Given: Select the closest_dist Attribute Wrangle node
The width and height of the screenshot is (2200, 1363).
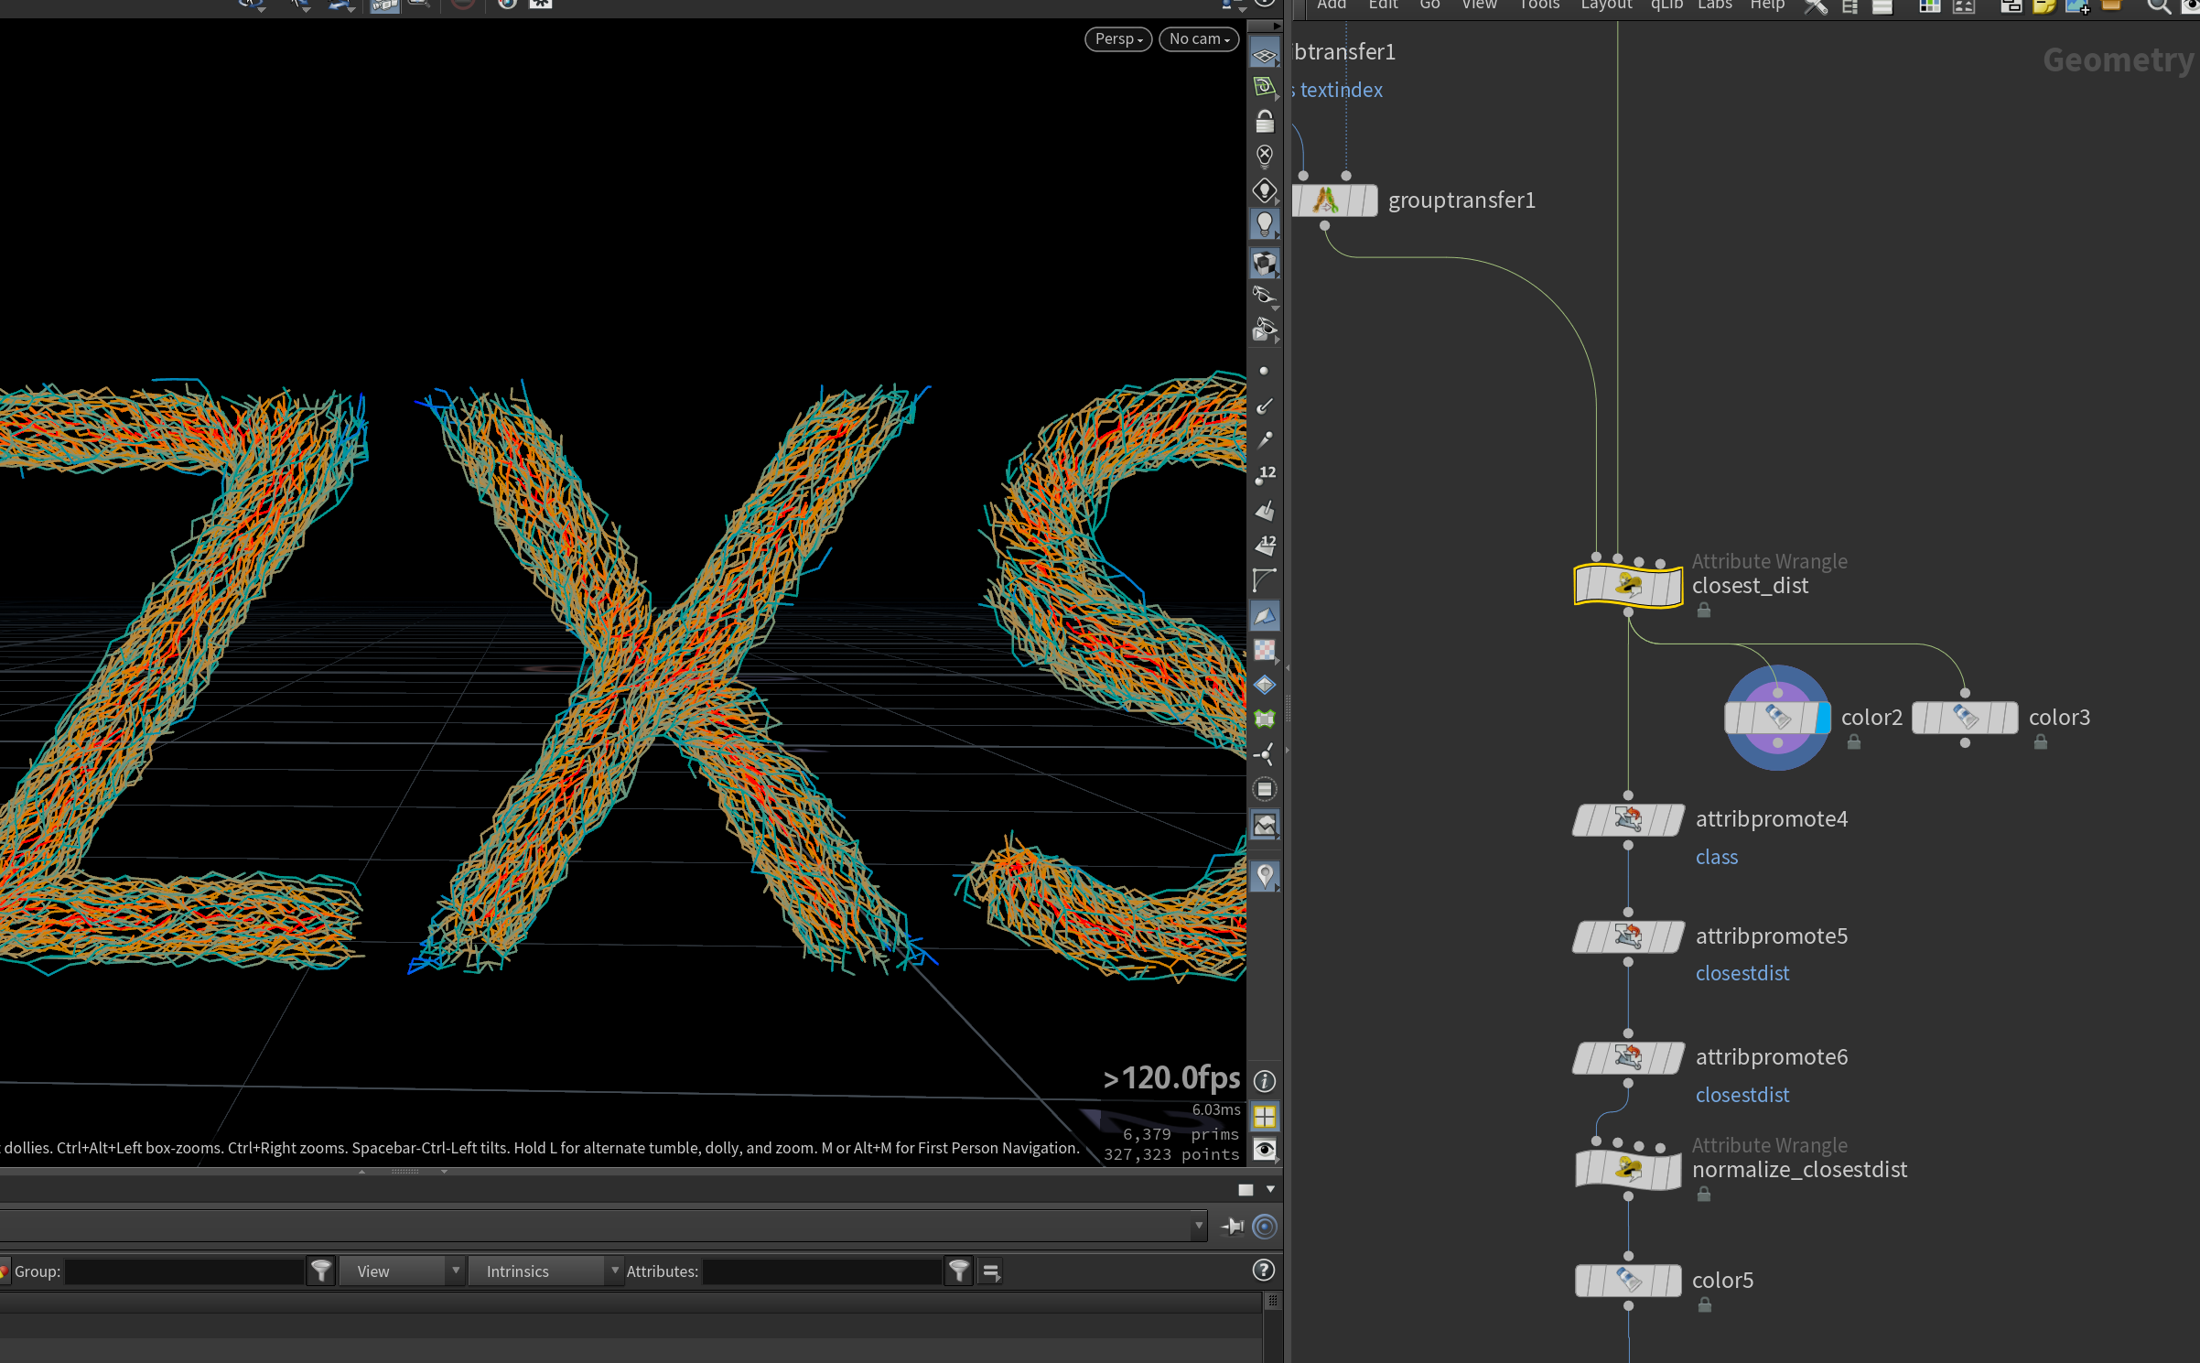Looking at the screenshot, I should pos(1628,585).
